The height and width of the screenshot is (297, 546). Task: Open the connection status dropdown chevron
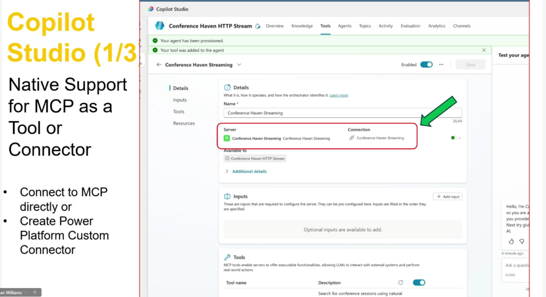(x=459, y=138)
